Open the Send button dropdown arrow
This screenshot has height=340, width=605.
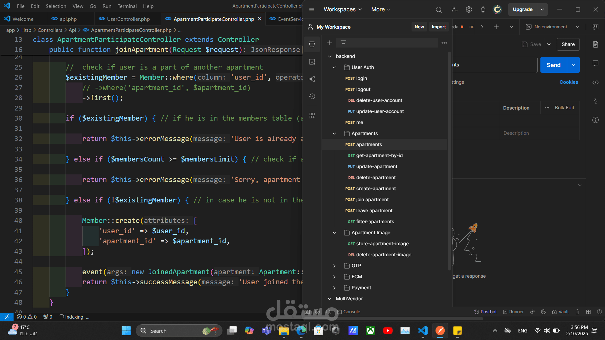point(573,65)
